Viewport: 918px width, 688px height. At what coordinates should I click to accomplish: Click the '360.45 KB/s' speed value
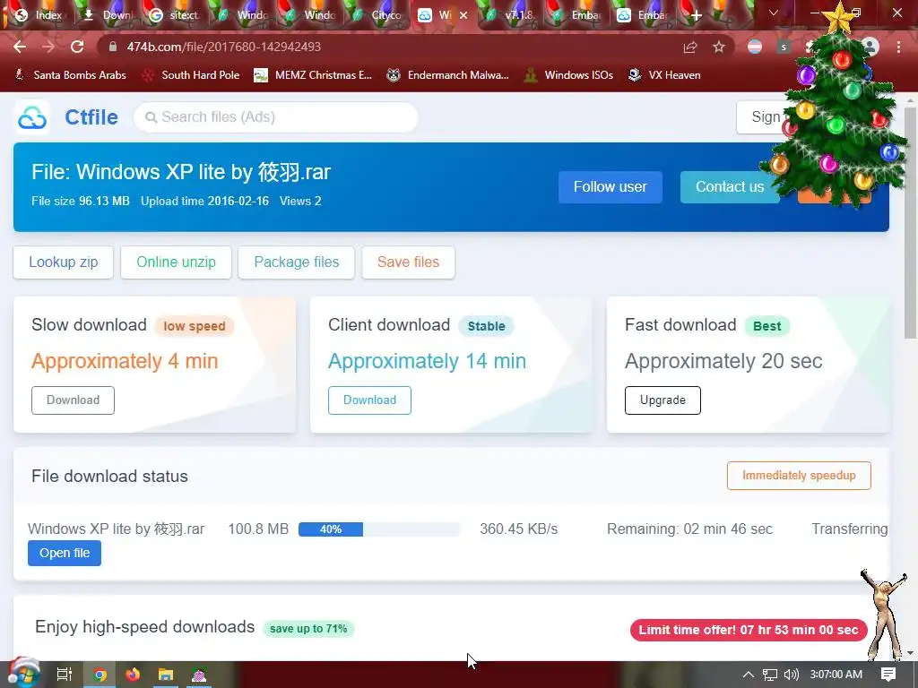[519, 529]
